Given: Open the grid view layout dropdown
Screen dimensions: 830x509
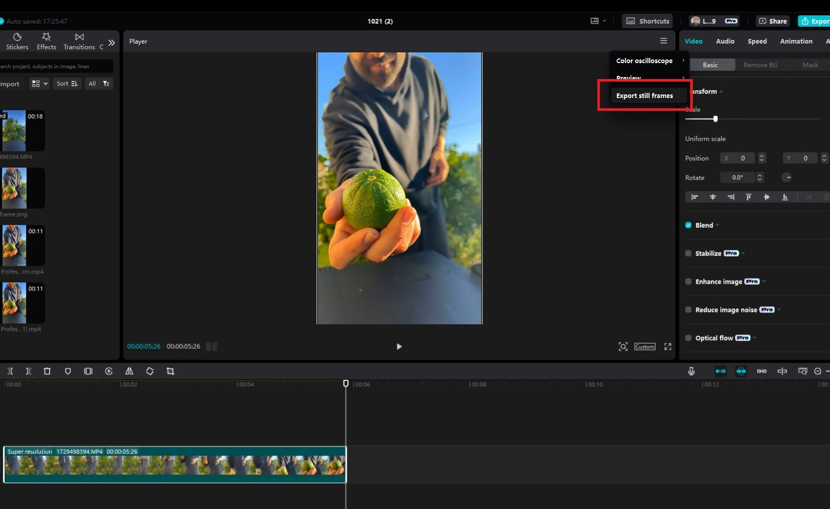Looking at the screenshot, I should (40, 84).
